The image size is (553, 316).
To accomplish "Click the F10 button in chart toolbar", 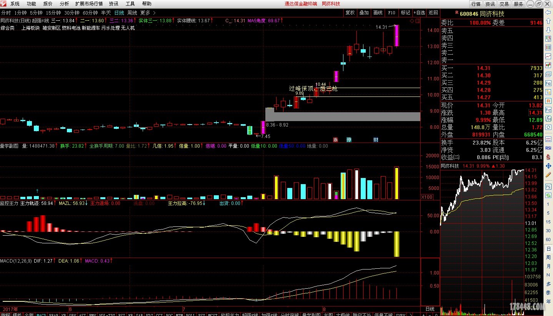I will (x=391, y=13).
